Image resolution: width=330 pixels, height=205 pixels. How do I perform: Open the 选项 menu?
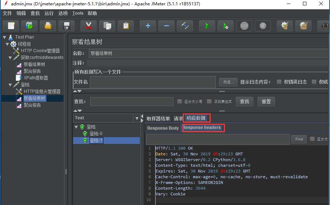coord(63,13)
